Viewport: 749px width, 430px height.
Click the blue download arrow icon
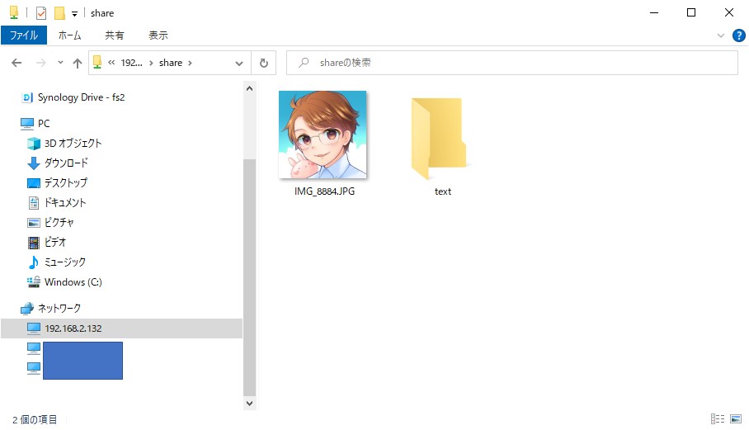(34, 163)
